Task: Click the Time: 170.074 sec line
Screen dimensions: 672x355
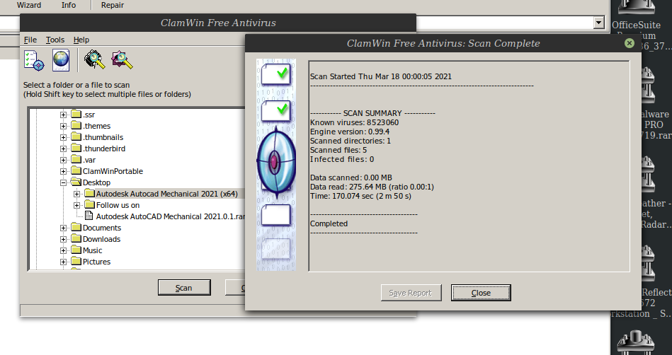Action: (360, 196)
